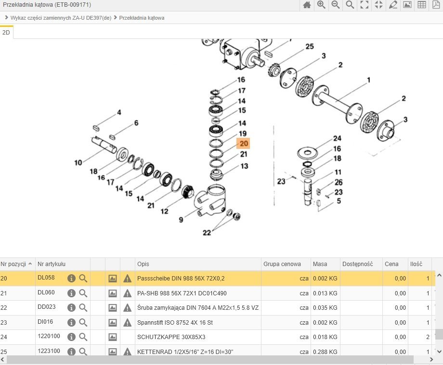Click the table view icon in toolbar
The image size is (443, 365).
click(421, 5)
